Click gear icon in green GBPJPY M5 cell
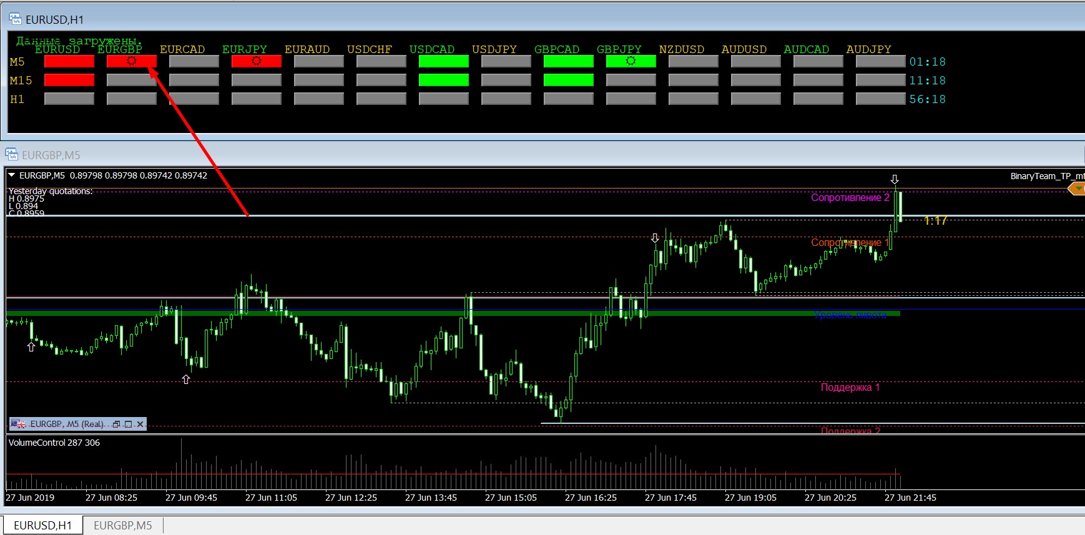This screenshot has height=535, width=1085. click(631, 61)
